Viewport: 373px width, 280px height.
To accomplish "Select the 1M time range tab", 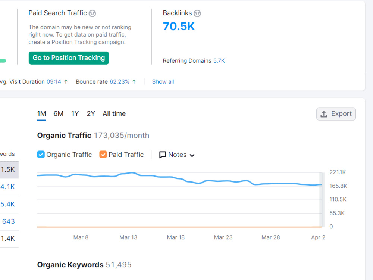I will pos(41,114).
